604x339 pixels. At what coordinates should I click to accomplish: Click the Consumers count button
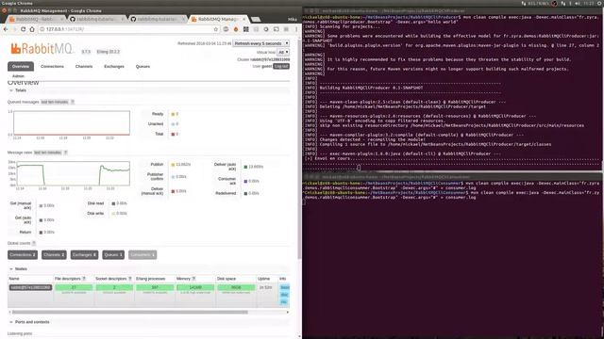[x=143, y=255]
